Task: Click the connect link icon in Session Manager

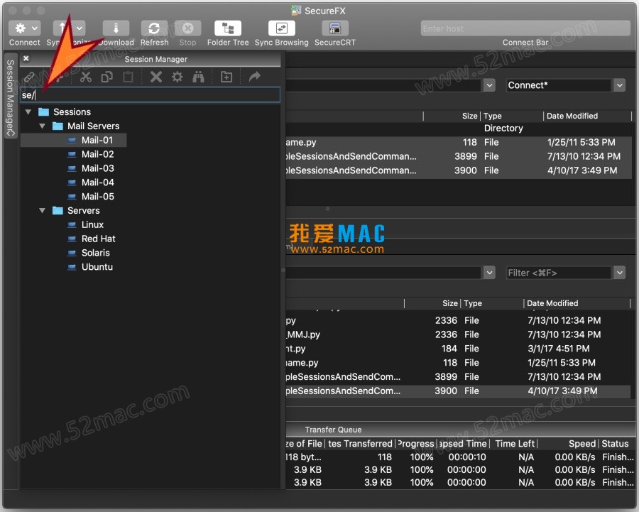Action: [x=29, y=77]
